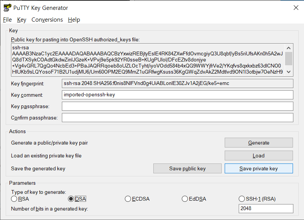
Task: Click 'Generate a public/private key pair' text
Action: [49, 143]
